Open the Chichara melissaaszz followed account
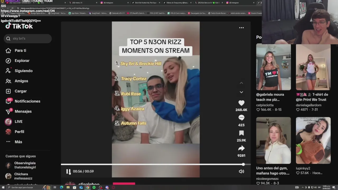Viewport: 338px width, 190px height. [19, 176]
